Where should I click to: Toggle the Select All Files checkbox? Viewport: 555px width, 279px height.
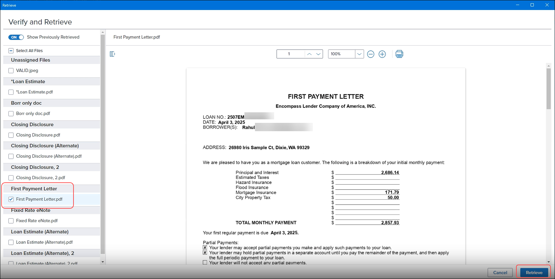pyautogui.click(x=11, y=51)
